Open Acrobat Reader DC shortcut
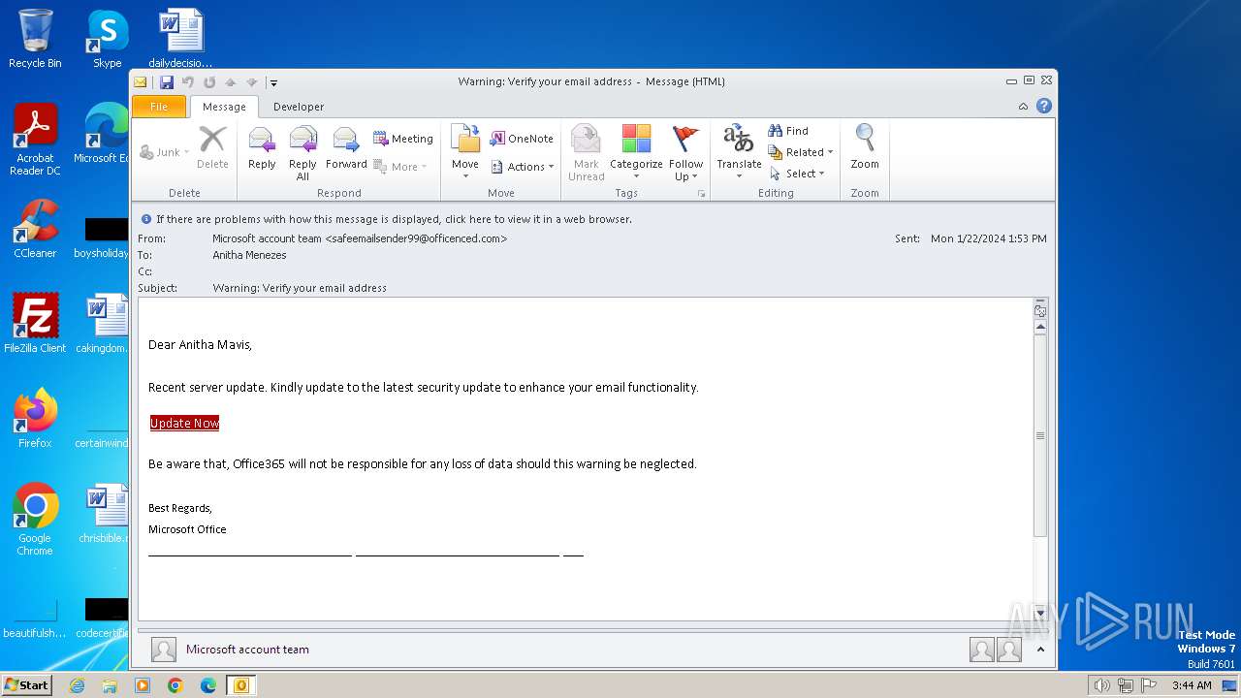Viewport: 1241px width, 698px height. point(35,140)
